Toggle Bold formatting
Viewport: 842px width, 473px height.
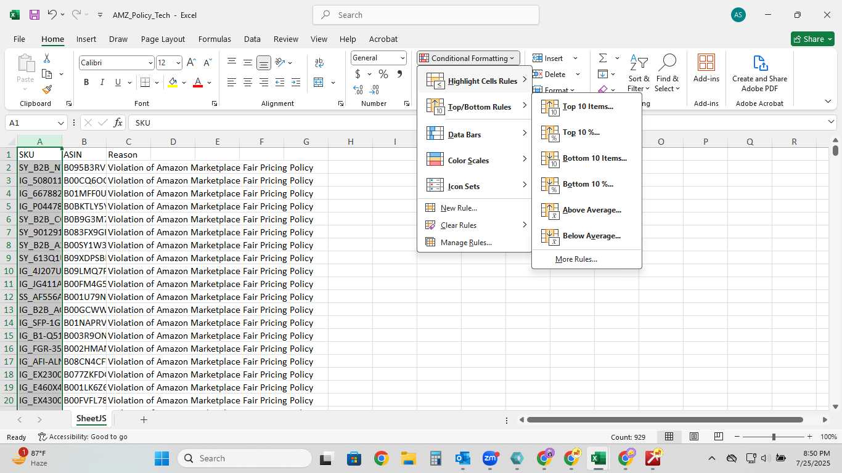click(86, 83)
